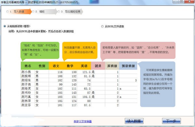The image size is (195, 127).
Task: Click the 说明 instruction text line
Action: pyautogui.click(x=41, y=31)
